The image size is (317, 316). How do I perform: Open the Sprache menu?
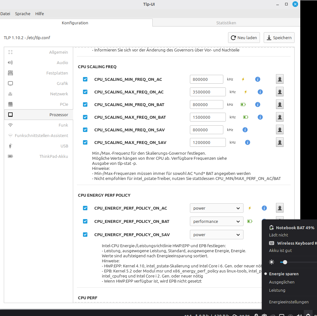click(23, 14)
